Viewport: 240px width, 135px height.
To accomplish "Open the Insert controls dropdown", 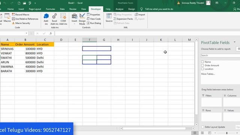I will point(74,19).
